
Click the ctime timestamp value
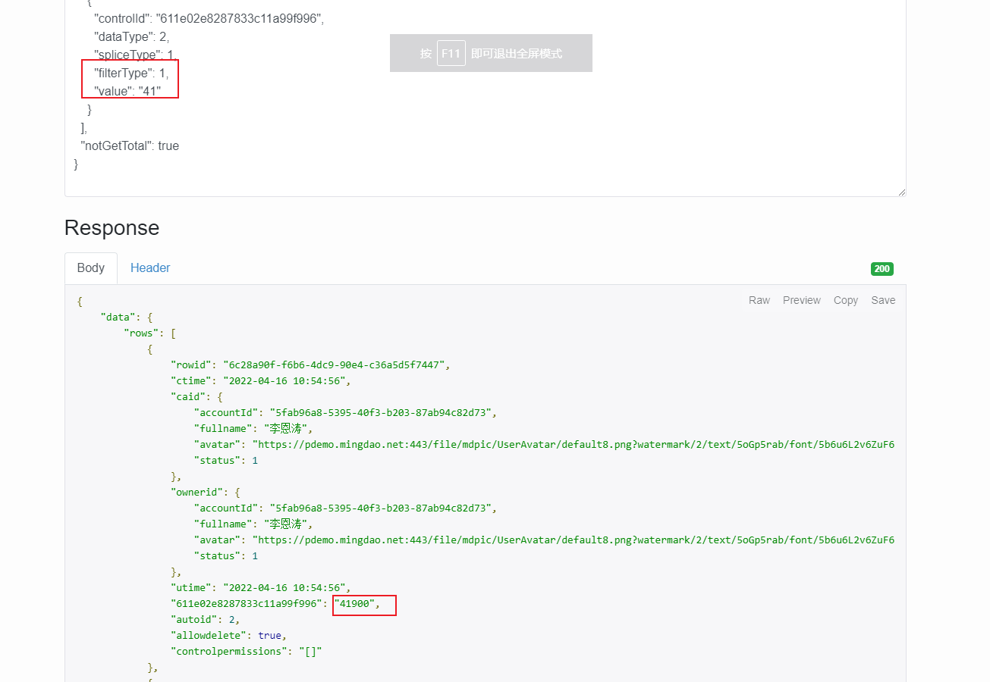285,380
